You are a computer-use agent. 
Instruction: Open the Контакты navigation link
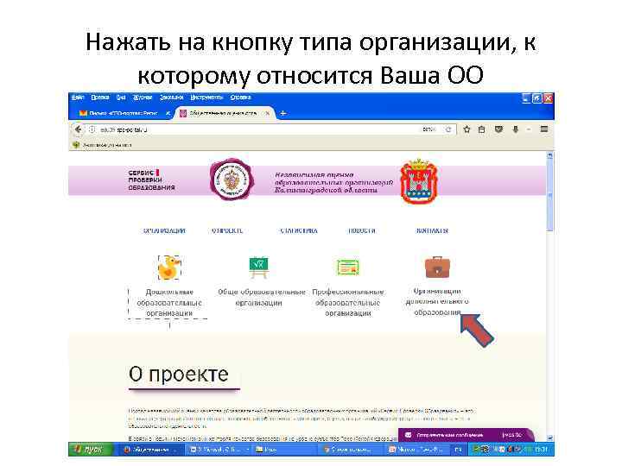tap(433, 230)
